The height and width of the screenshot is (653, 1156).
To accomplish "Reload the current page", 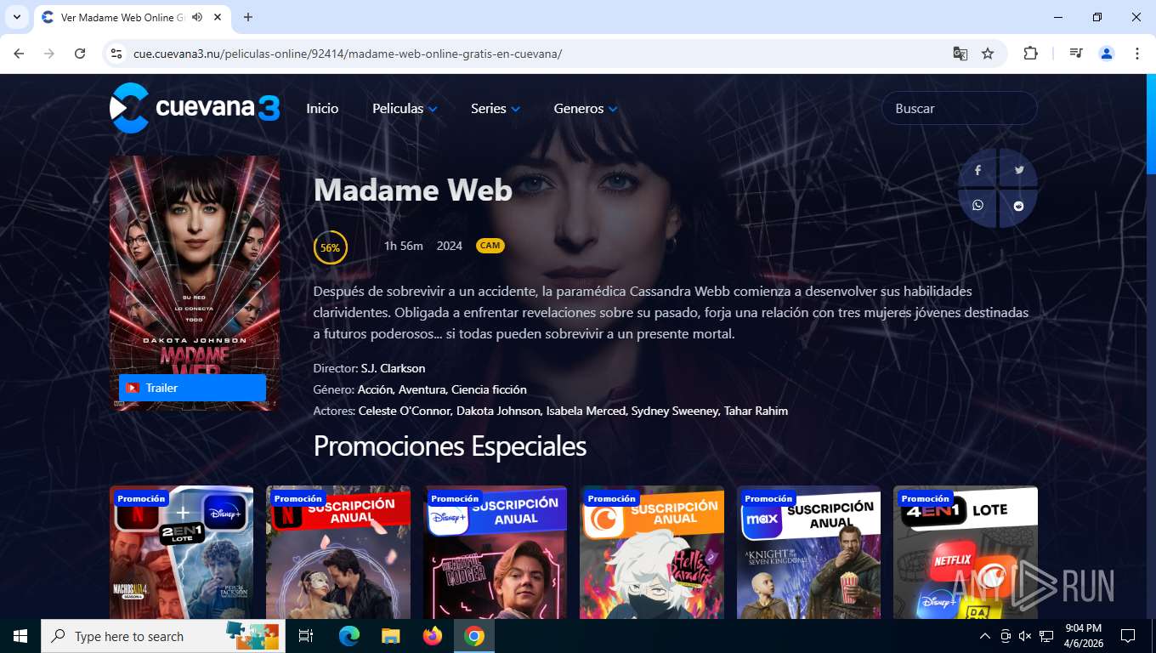I will pos(80,54).
